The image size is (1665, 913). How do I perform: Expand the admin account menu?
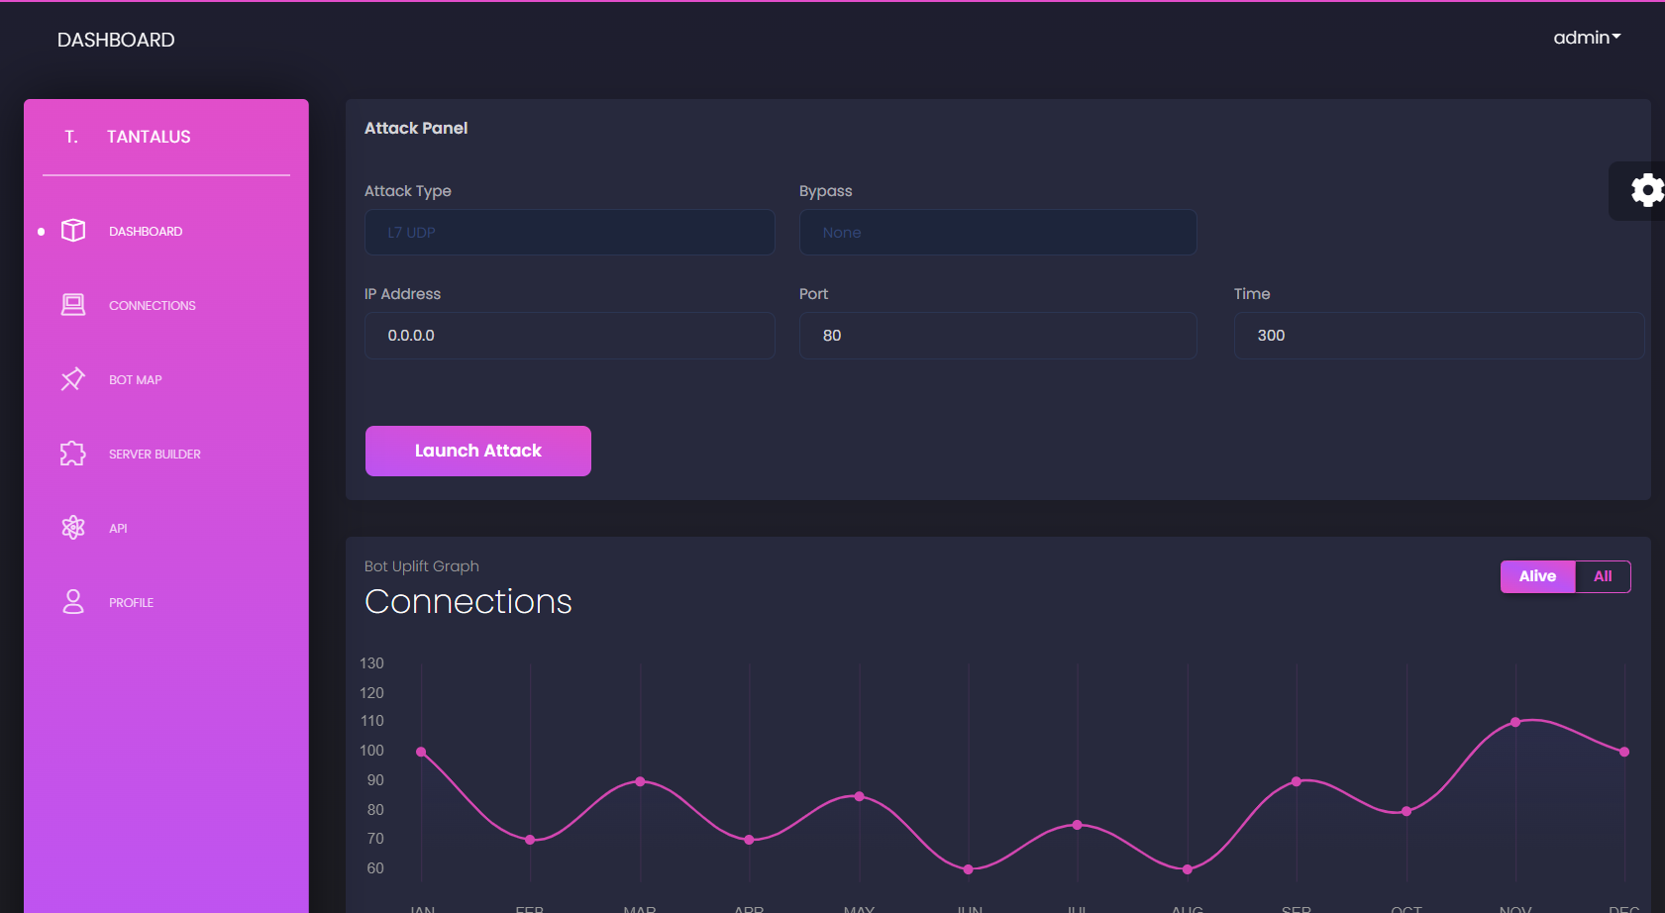pos(1587,38)
